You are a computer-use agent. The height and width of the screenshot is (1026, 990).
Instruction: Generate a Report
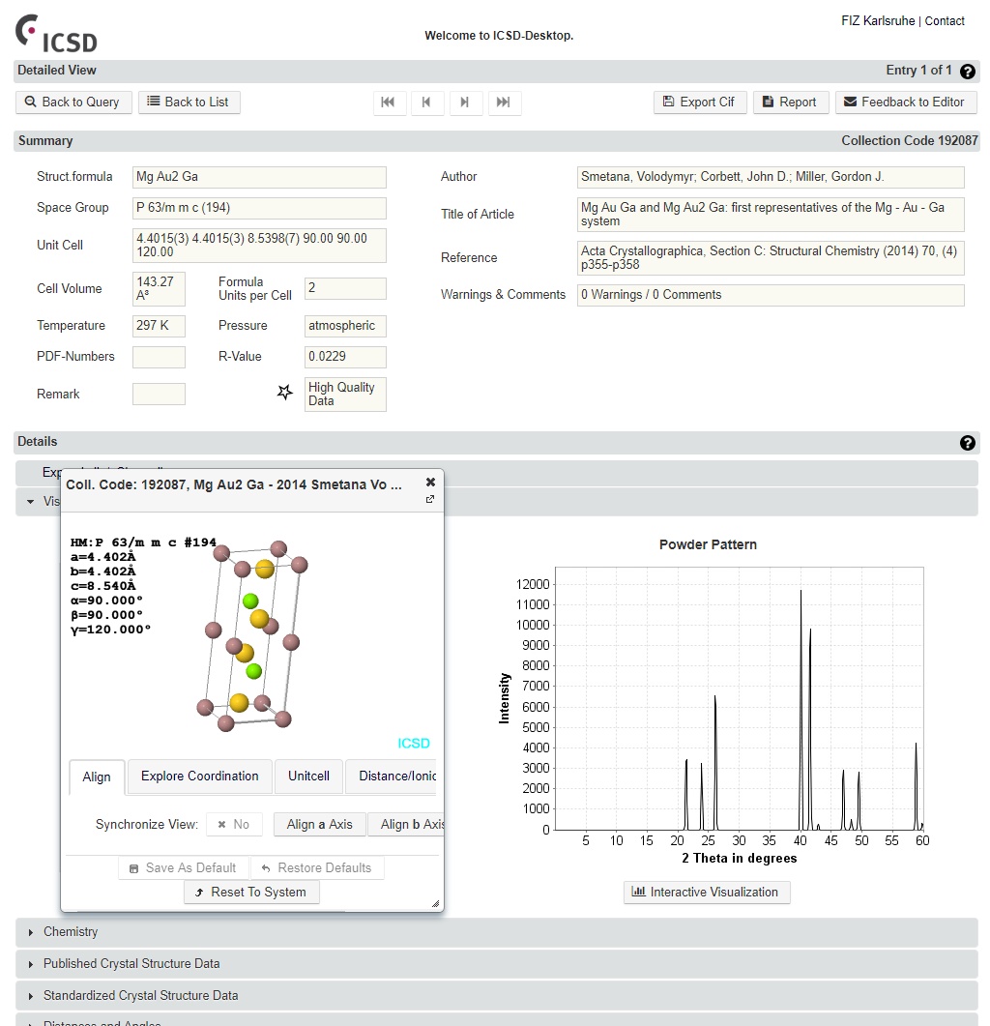click(791, 103)
